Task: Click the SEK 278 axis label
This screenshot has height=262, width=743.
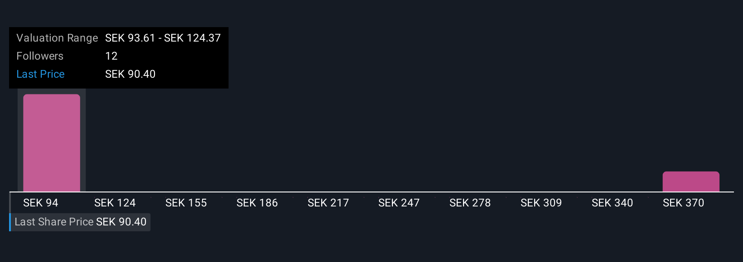Action: (x=470, y=203)
